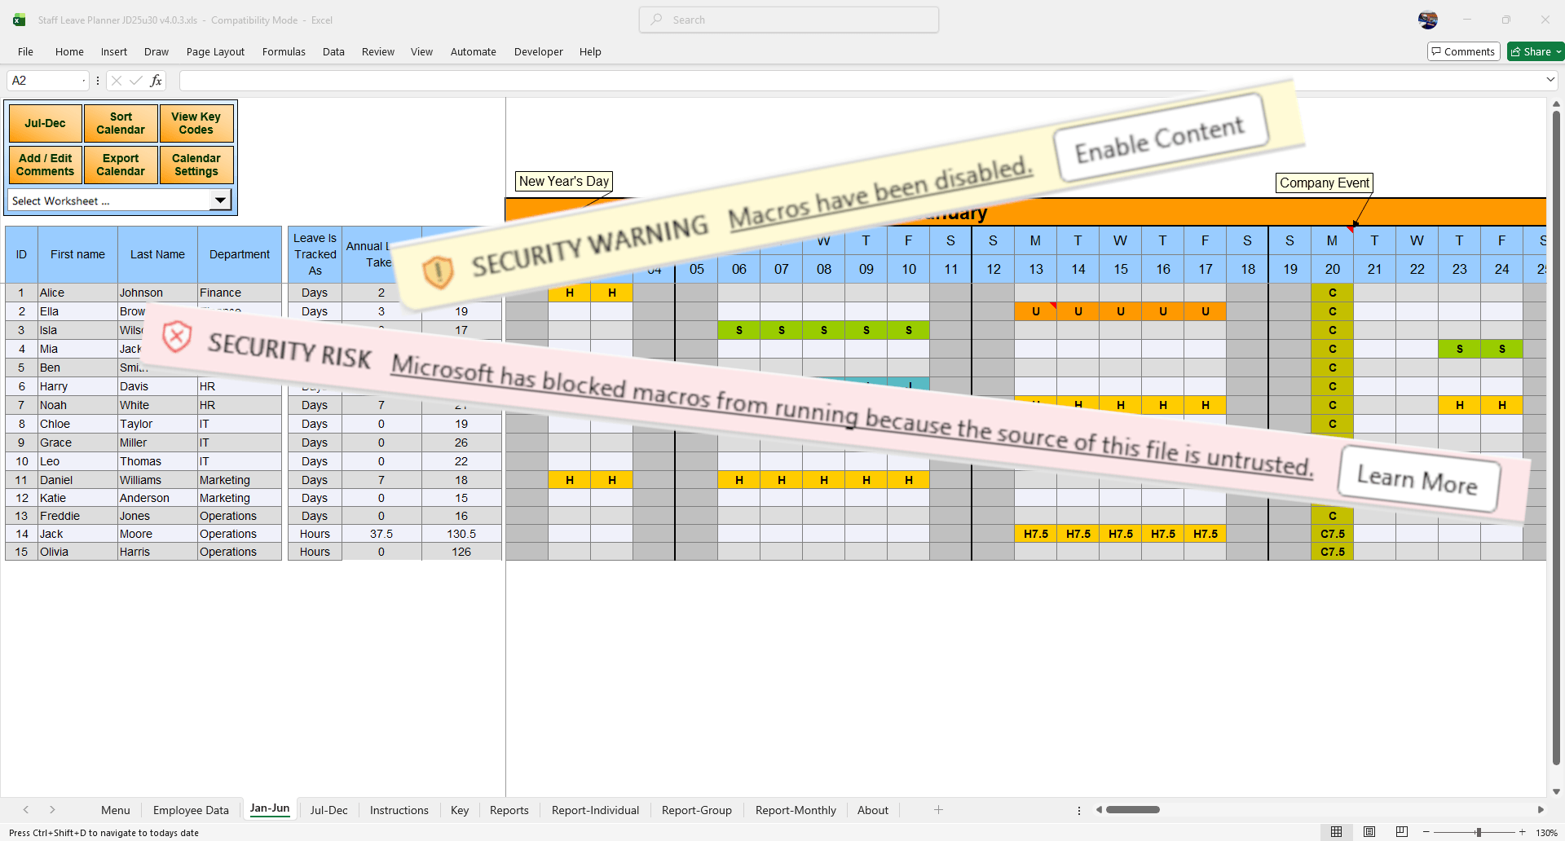This screenshot has height=841, width=1565.
Task: Switch to the Employee Data sheet tab
Action: tap(191, 810)
